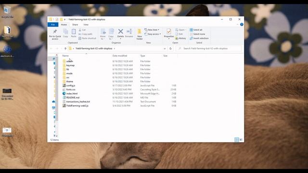Click the Paste shortcut command
The image size is (308, 173).
pos(88,38)
